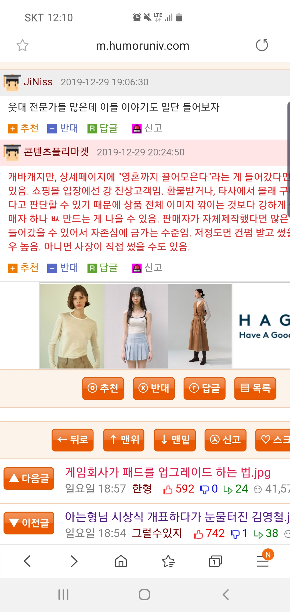Image resolution: width=290 pixels, height=612 pixels.
Task: Open the HAGO fashion ad banner
Action: coord(165,326)
